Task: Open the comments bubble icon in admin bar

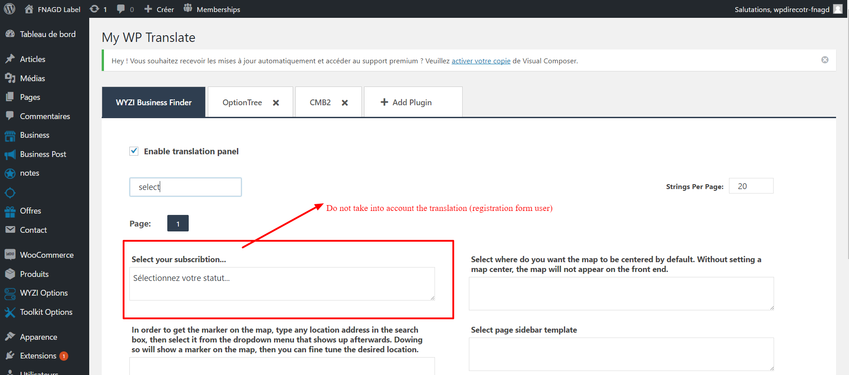Action: [x=120, y=9]
